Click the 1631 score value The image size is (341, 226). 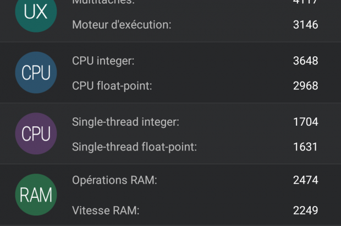[x=305, y=147]
